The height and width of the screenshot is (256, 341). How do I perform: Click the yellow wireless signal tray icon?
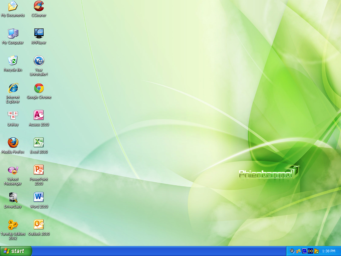pos(310,251)
